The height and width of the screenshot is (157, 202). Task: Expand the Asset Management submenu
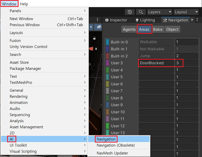click(45, 127)
